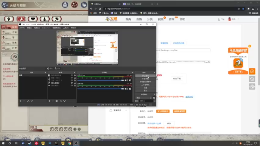Click the add scene plus icon
The width and height of the screenshot is (260, 146).
pyautogui.click(x=20, y=101)
